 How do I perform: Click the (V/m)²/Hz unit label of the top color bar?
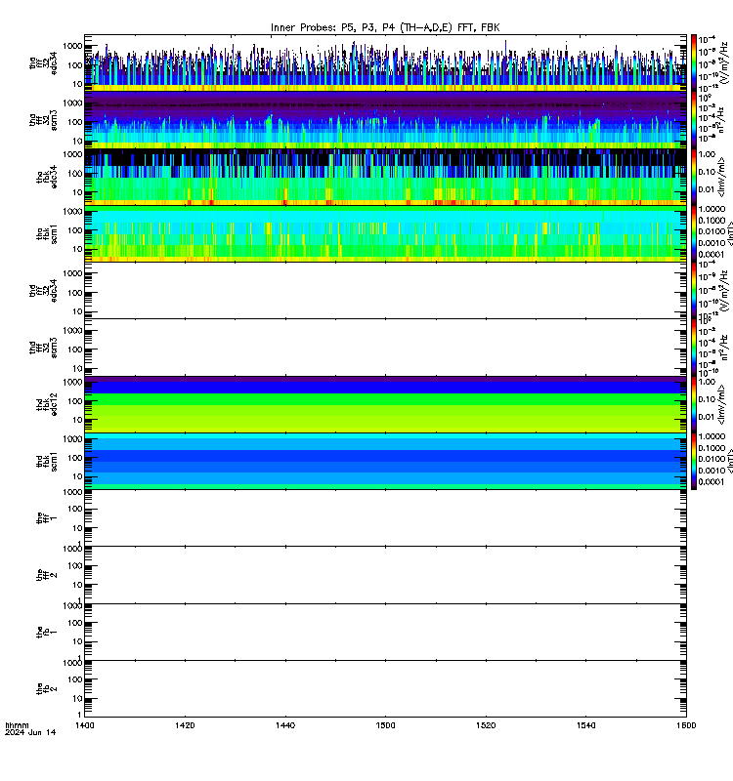(724, 63)
